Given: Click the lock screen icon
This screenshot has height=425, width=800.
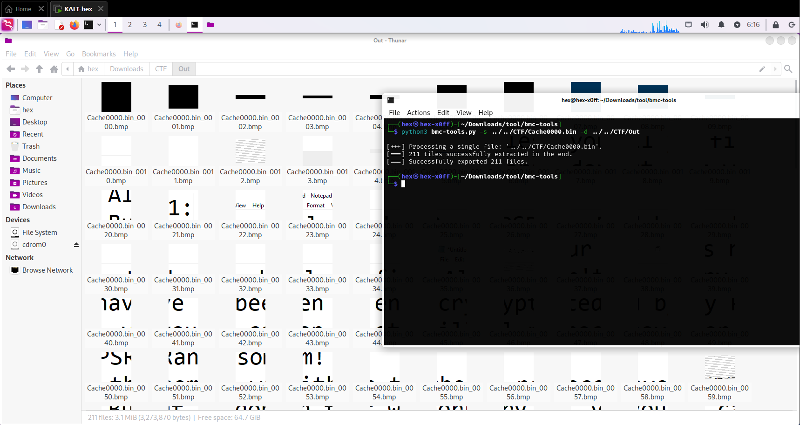Looking at the screenshot, I should point(776,25).
